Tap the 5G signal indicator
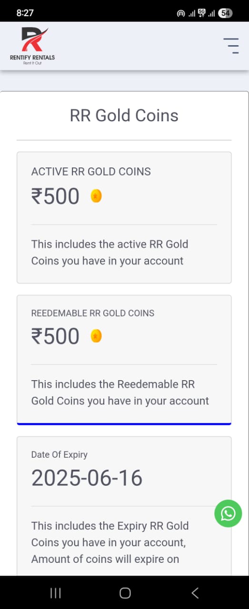 click(201, 13)
